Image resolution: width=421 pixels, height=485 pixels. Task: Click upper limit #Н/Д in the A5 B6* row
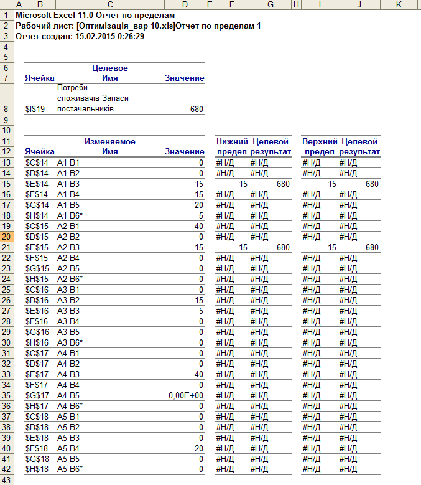312,469
